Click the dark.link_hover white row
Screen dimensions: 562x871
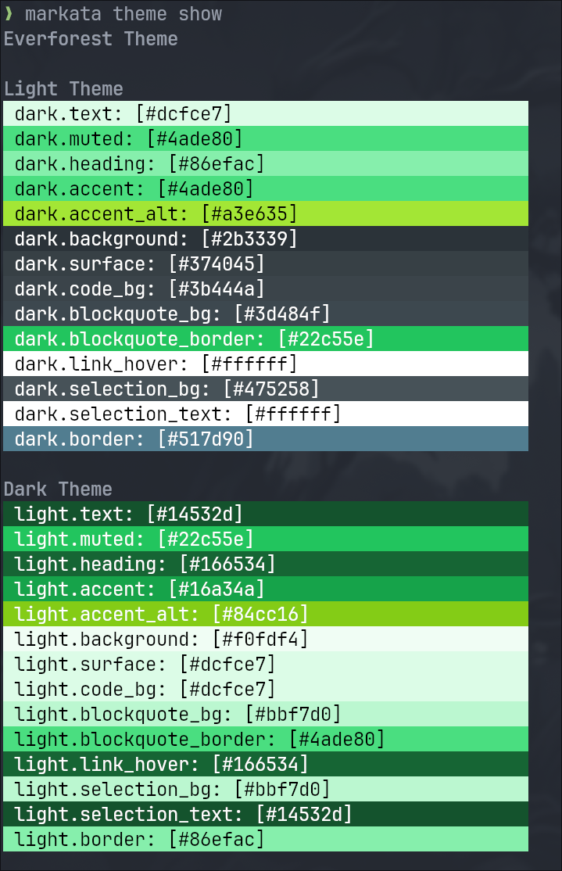[x=266, y=364]
